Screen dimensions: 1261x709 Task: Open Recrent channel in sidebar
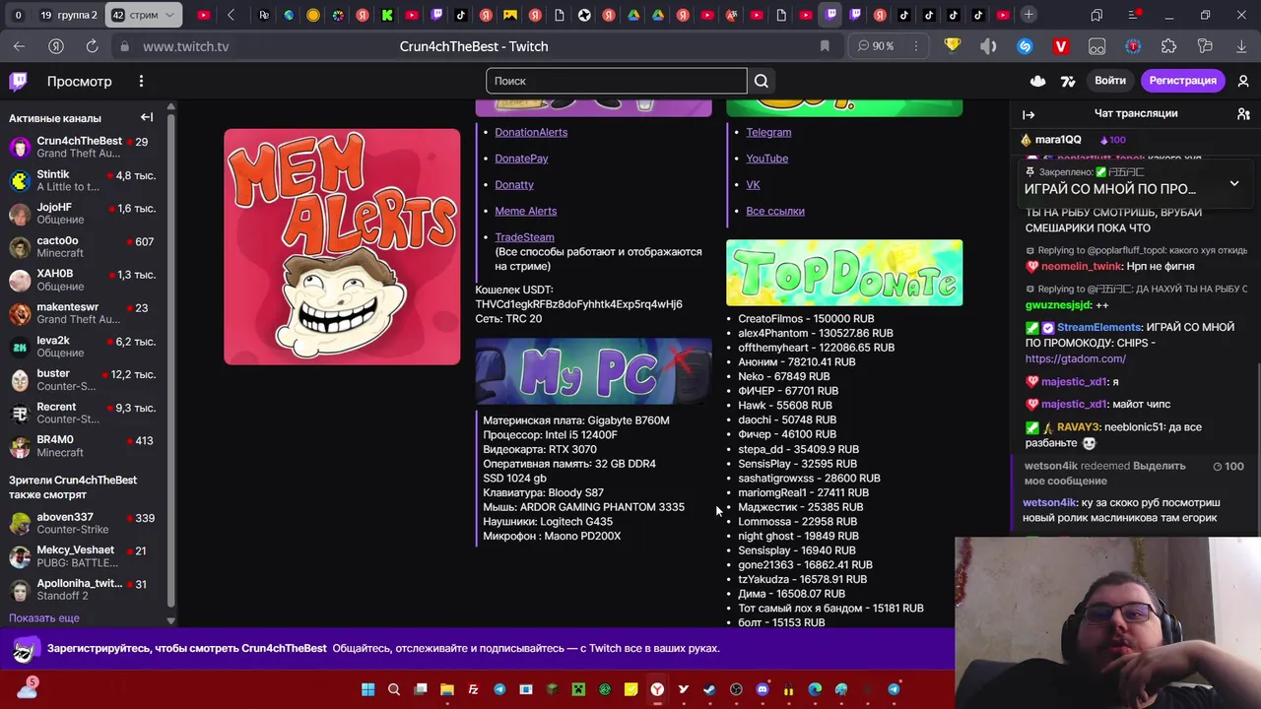[83, 413]
